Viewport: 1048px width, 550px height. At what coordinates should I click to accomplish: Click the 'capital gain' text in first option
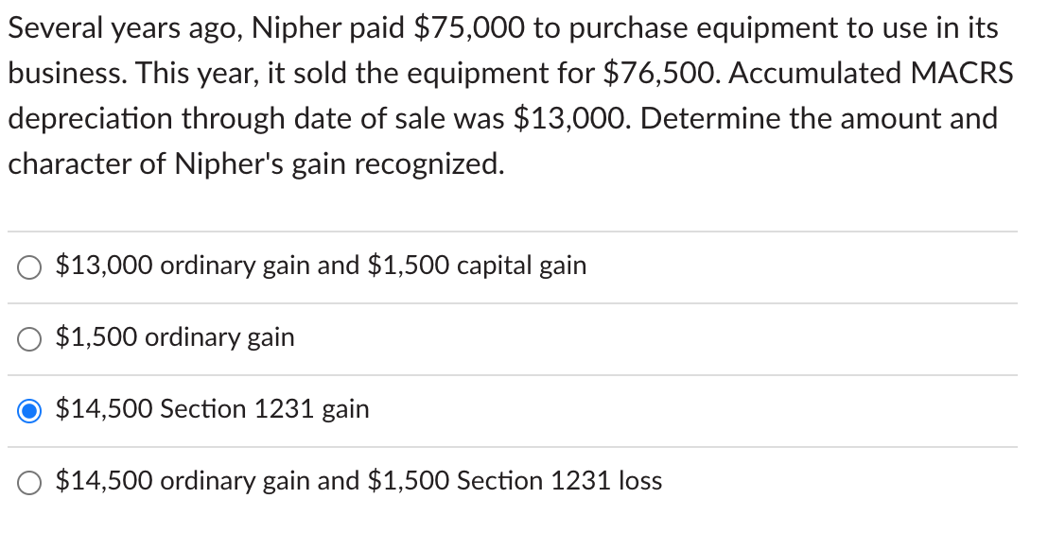point(522,266)
